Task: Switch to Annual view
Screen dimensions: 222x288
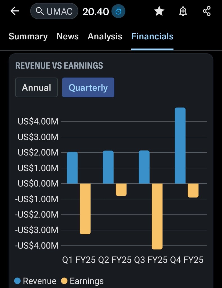Action: [x=37, y=87]
